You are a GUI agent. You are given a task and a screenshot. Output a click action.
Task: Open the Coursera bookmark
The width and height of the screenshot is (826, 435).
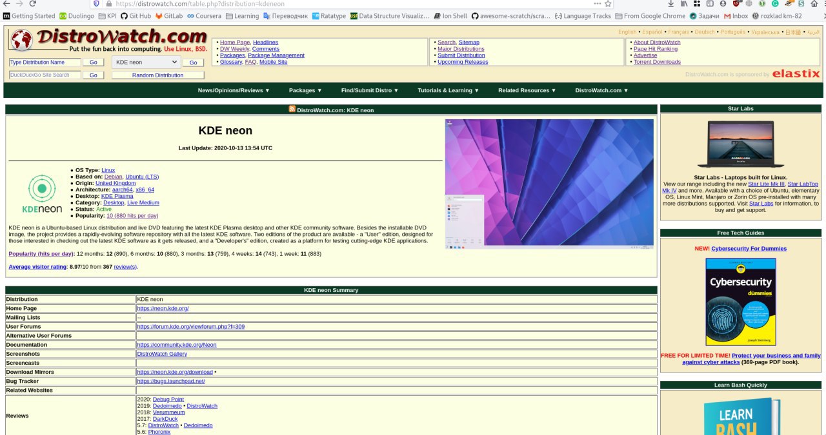pos(205,16)
